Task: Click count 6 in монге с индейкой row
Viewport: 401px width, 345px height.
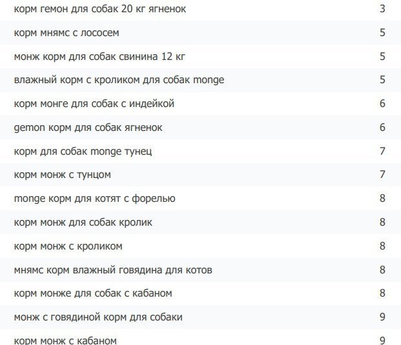Action: pos(382,104)
